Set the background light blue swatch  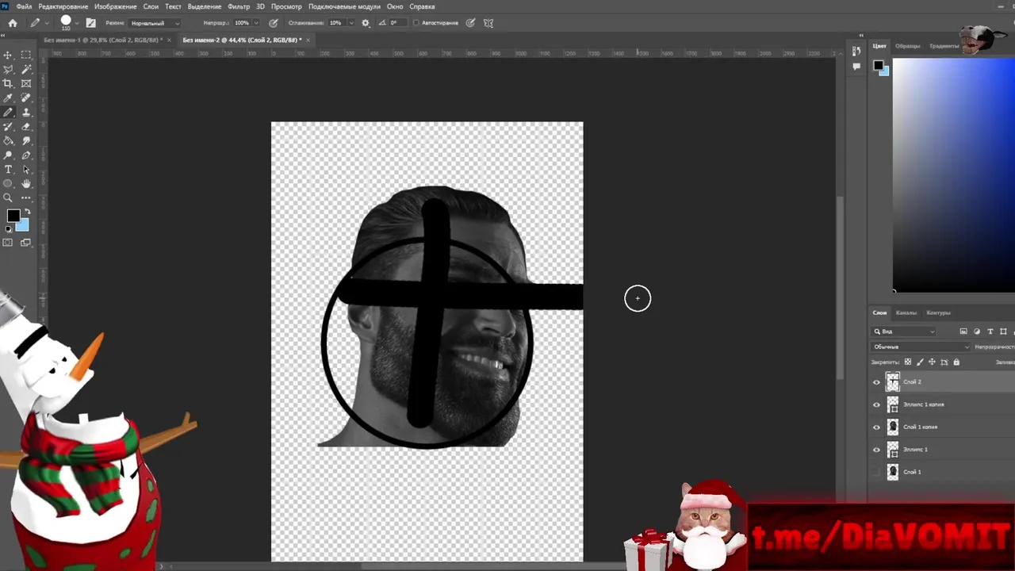(x=23, y=226)
